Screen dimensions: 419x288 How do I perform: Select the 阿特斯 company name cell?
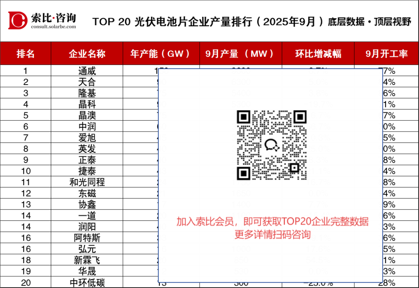pos(87,238)
